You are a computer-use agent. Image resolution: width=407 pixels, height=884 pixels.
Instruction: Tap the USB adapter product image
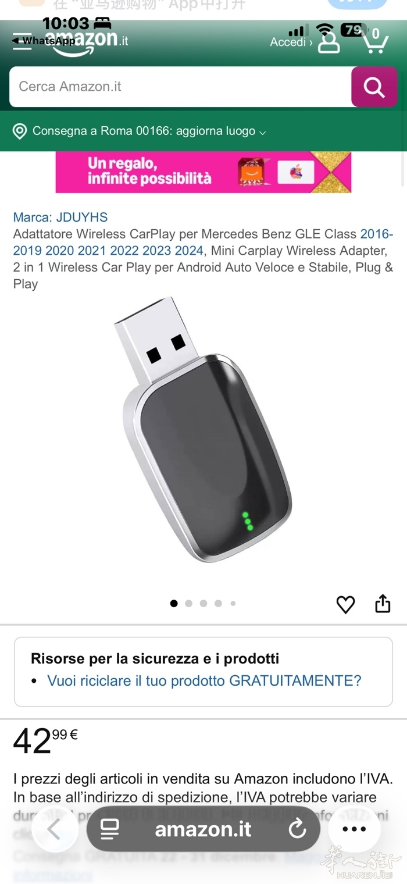(203, 430)
